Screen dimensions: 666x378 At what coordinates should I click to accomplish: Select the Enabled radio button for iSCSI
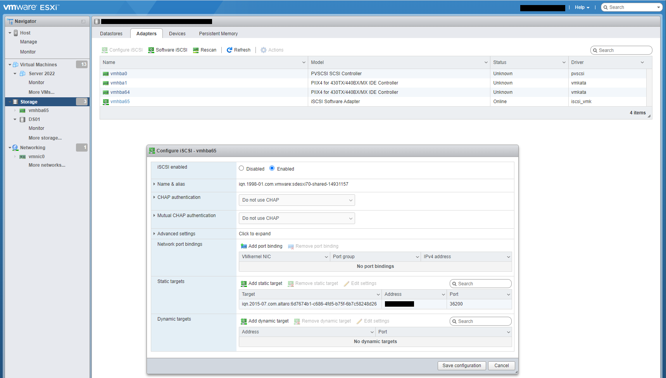point(273,169)
